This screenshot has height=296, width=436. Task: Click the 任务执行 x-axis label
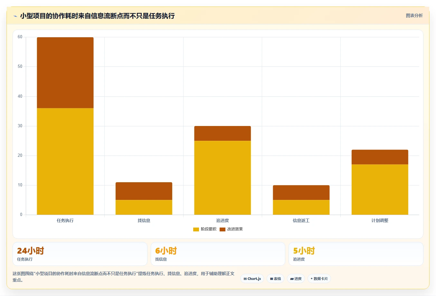tap(65, 220)
